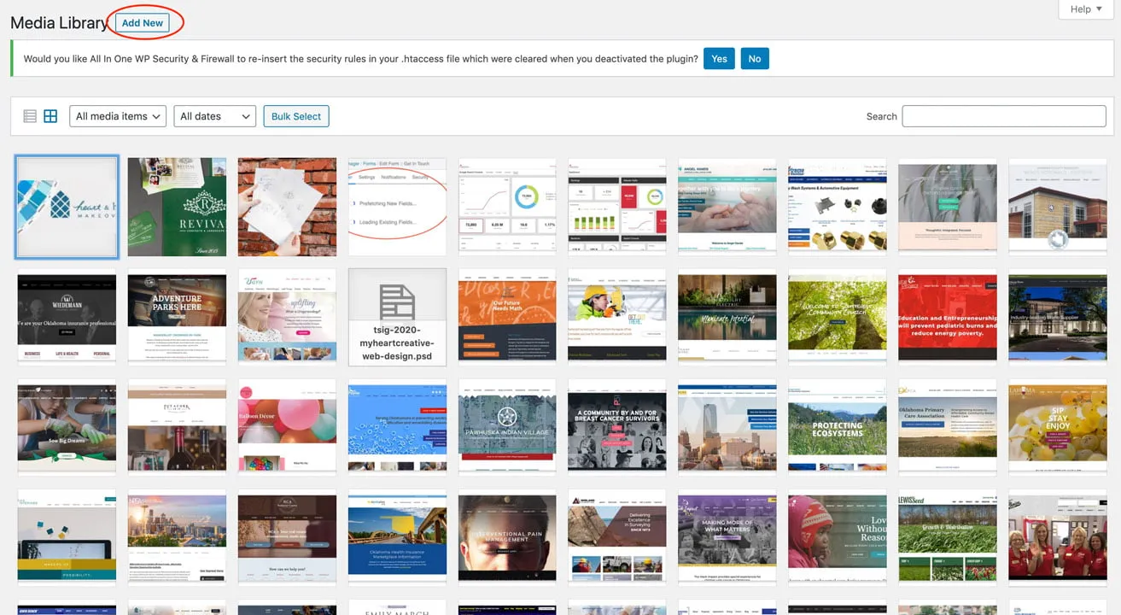Open the Education and Entrepreneurship thumbnail
The width and height of the screenshot is (1121, 615).
pos(948,317)
